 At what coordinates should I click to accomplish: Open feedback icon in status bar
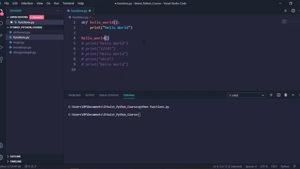[295, 166]
